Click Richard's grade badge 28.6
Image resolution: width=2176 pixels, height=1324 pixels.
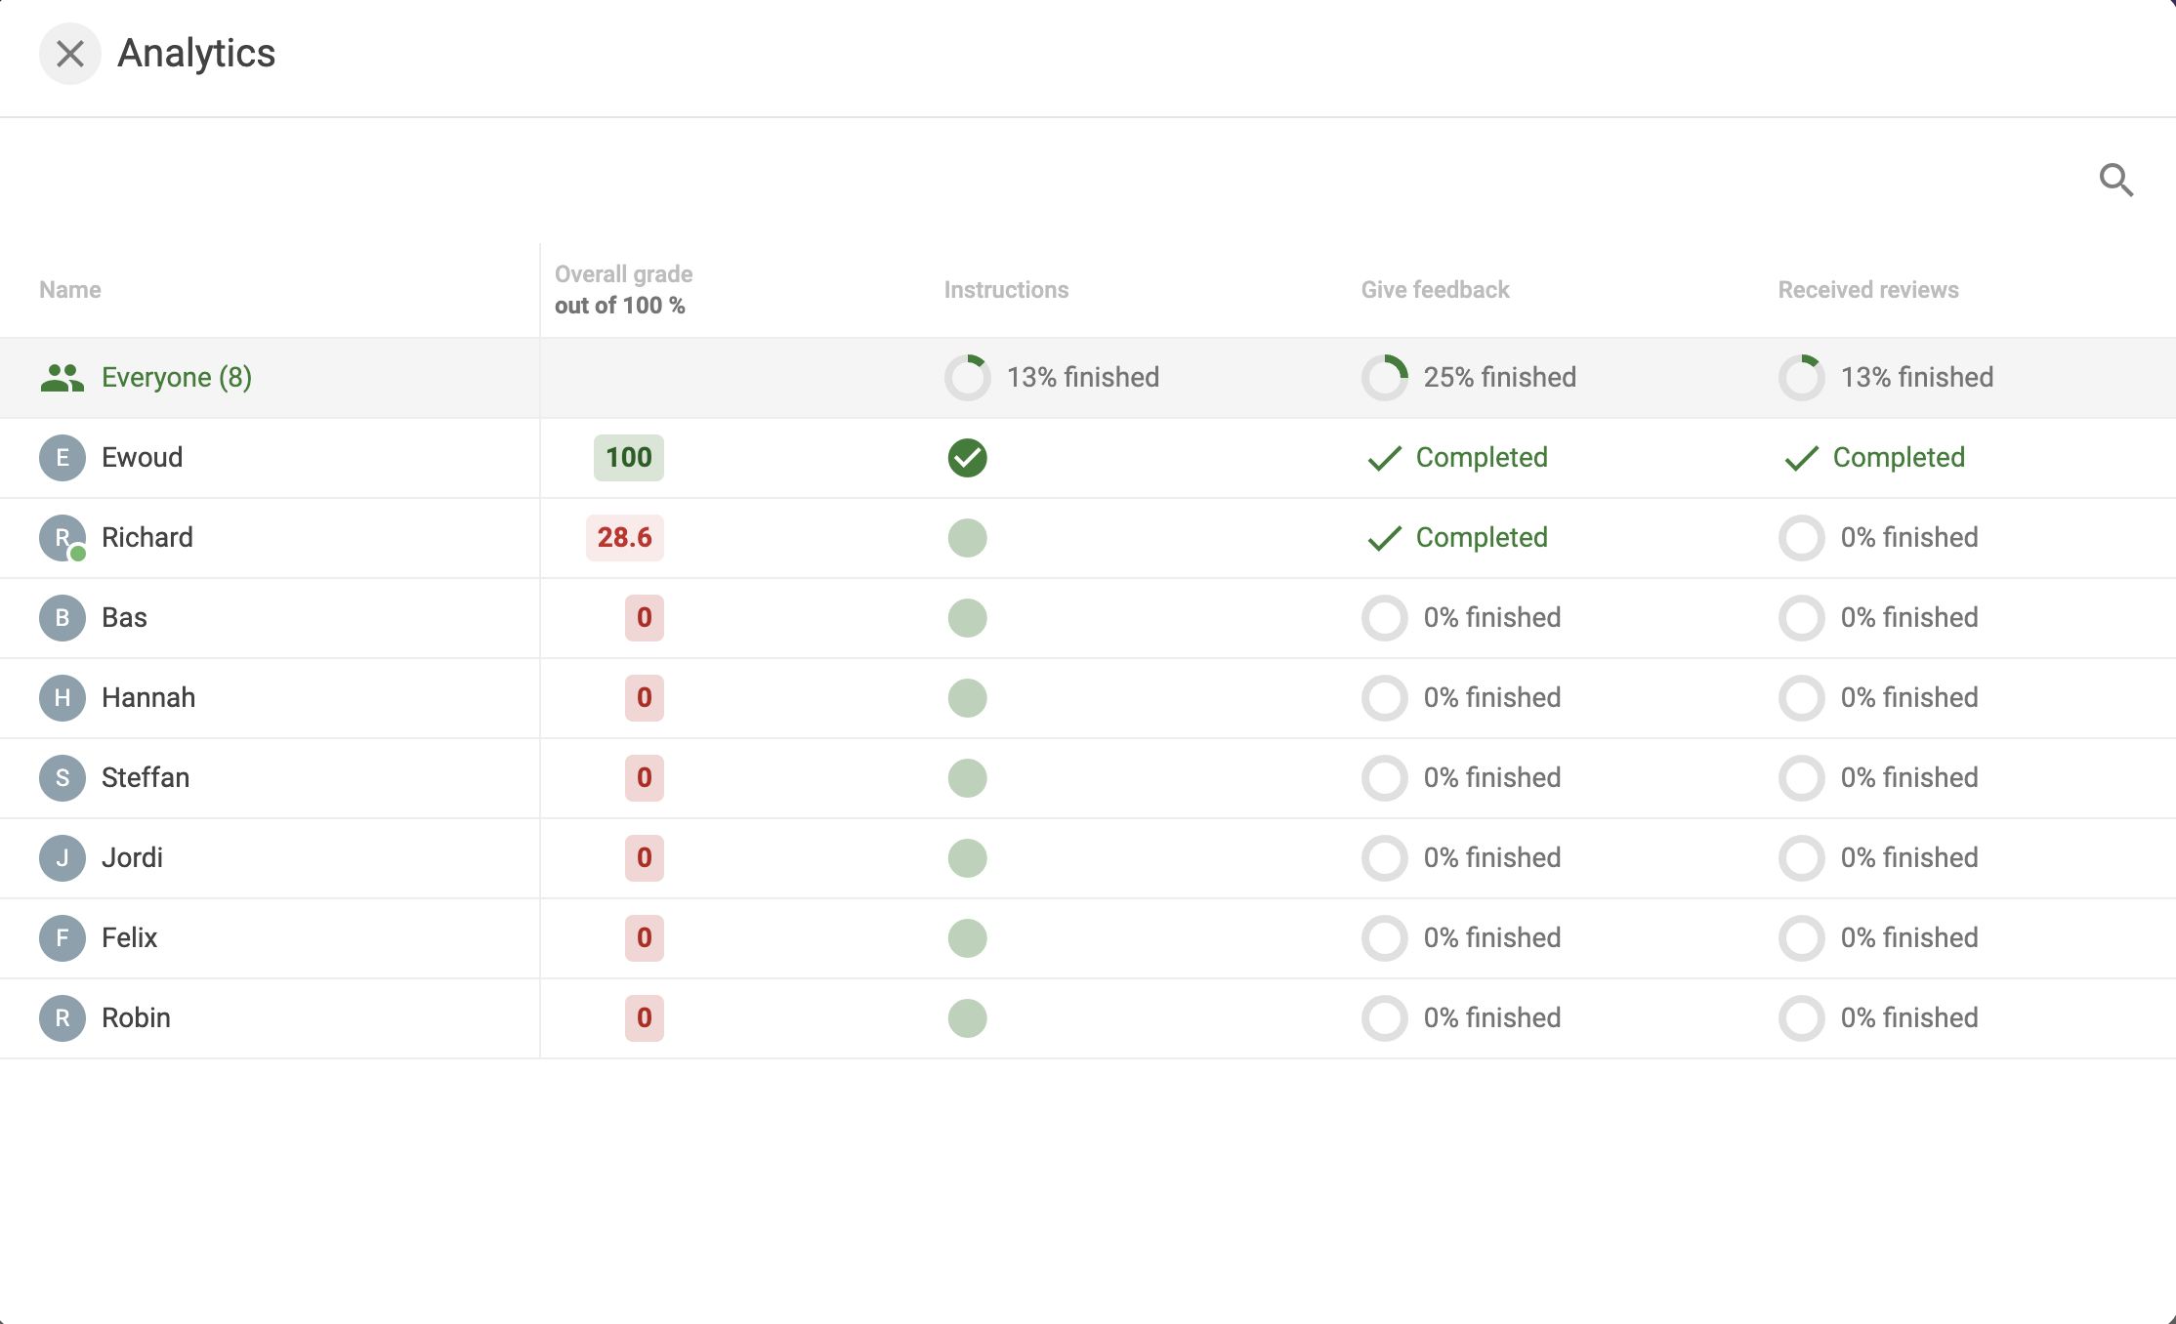coord(625,538)
